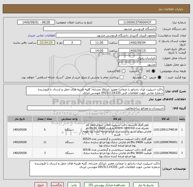Click the buyer organization field دانشگاه فردوسی مشهد
Image resolution: width=193 pixels, height=187 pixels.
click(x=100, y=29)
